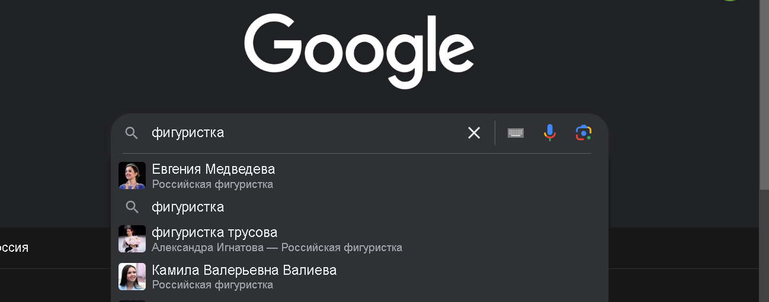This screenshot has height=302, width=769.
Task: Click the partially visible Россия text
Action: (14, 248)
